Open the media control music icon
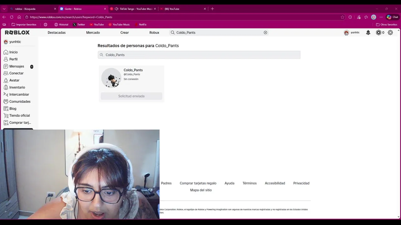Viewport: 401px width, 225px height. [359, 17]
